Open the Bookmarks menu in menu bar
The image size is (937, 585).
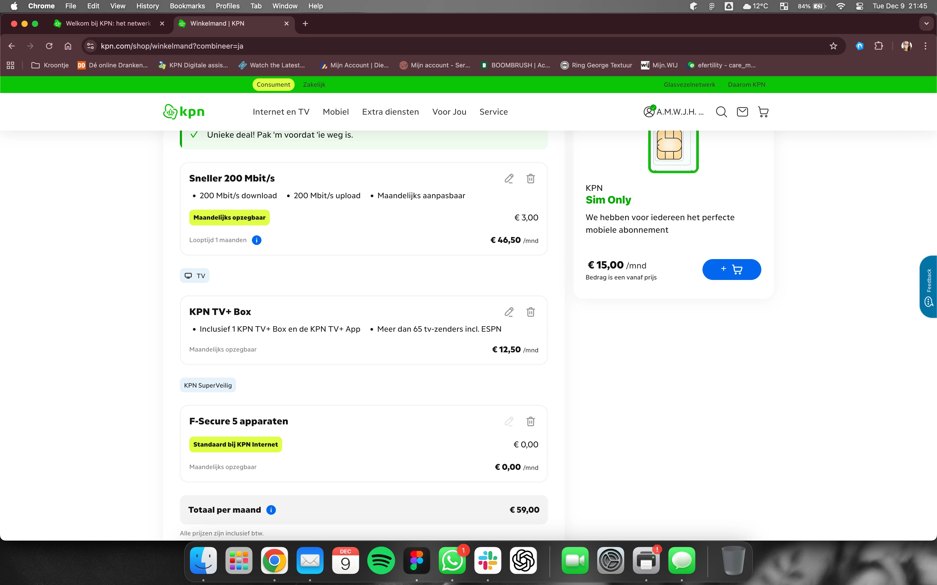click(x=187, y=6)
